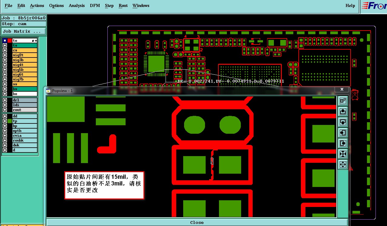Select the 'bs' layer name

click(25, 89)
